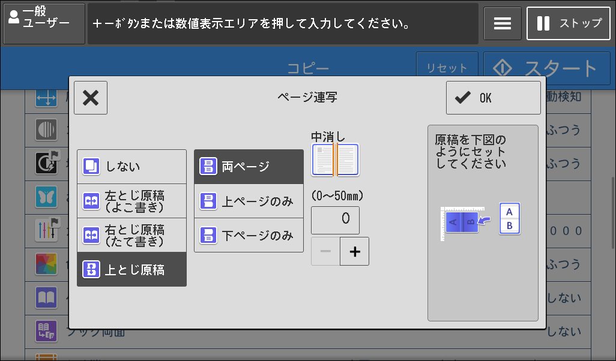Increase the erase width with the plus stepper
Screen dimensions: 616x361
[x=354, y=251]
